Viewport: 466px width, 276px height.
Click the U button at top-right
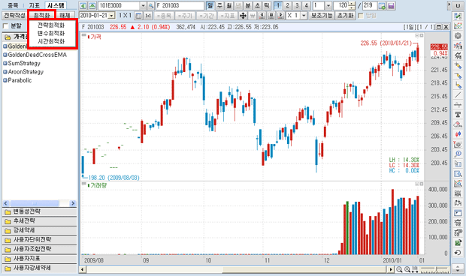pyautogui.click(x=458, y=6)
